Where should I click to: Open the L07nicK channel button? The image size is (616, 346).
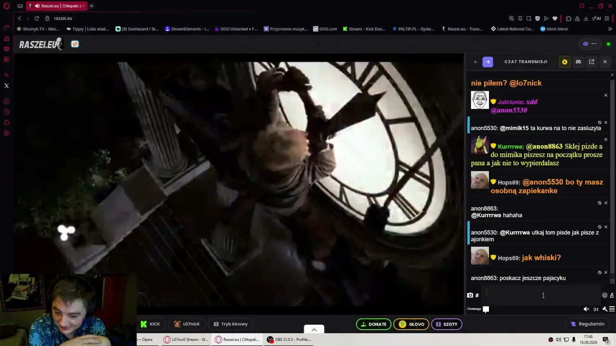coord(187,324)
